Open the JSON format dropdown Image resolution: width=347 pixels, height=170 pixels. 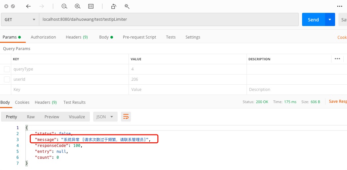click(x=105, y=117)
